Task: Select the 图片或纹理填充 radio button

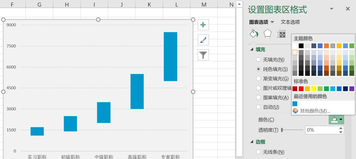Action: click(258, 88)
